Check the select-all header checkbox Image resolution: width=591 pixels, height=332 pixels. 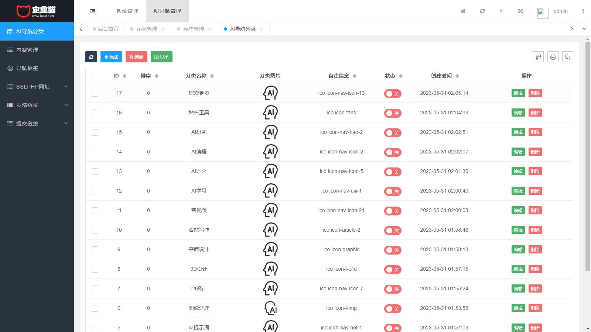tap(95, 76)
